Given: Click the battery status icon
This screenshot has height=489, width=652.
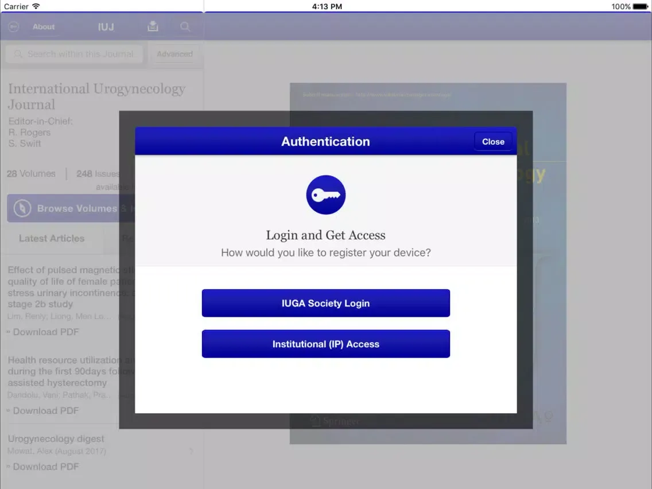Looking at the screenshot, I should pyautogui.click(x=641, y=6).
